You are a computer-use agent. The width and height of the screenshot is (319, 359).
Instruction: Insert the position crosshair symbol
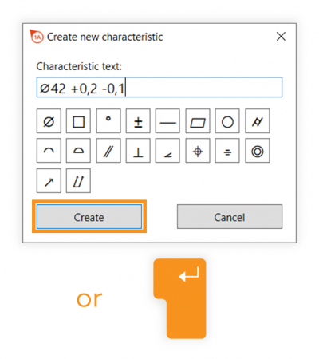(198, 151)
